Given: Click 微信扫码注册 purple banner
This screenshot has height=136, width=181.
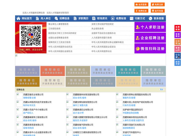Looking at the screenshot, I should (150, 48).
